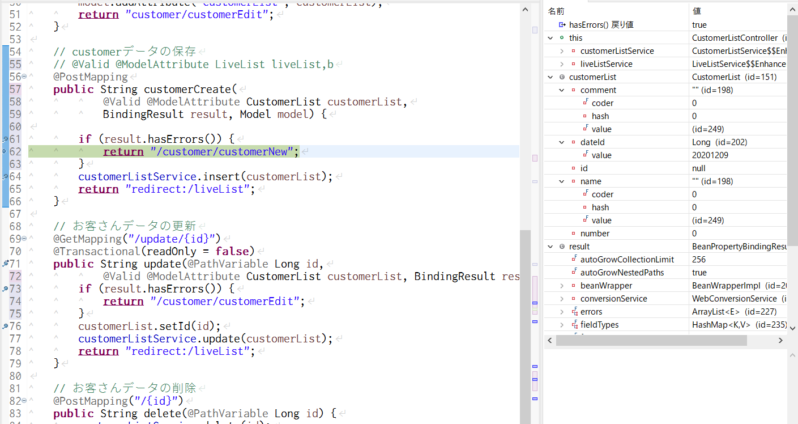This screenshot has width=798, height=424.
Task: Click the customerListService field icon
Action: click(x=573, y=51)
